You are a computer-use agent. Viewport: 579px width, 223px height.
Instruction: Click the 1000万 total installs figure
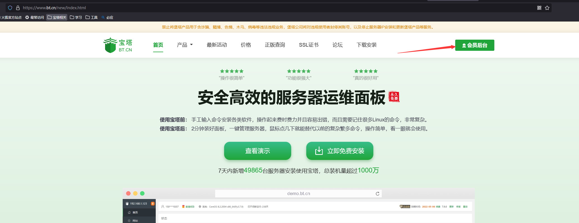pyautogui.click(x=368, y=170)
